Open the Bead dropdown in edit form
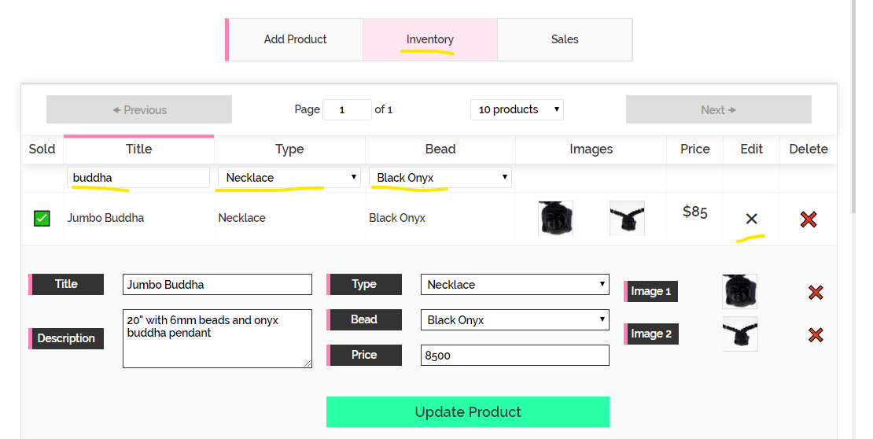Image resolution: width=873 pixels, height=439 pixels. [514, 320]
